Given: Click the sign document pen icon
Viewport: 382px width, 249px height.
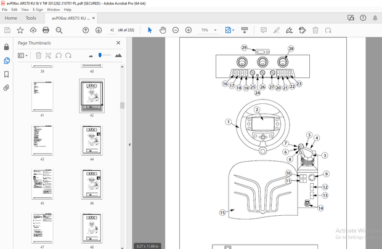Looking at the screenshot, I should pyautogui.click(x=289, y=30).
